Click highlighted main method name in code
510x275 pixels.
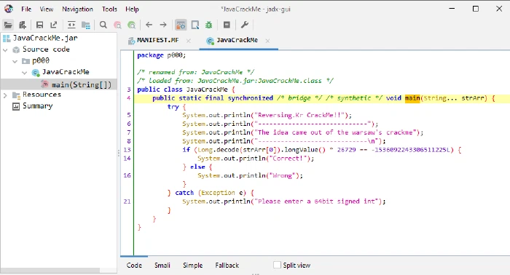pos(412,98)
